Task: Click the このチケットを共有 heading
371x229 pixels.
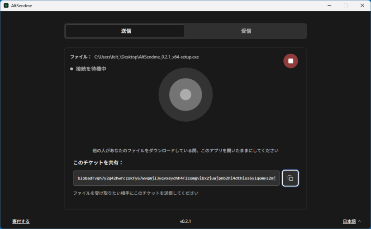Action: pos(98,162)
